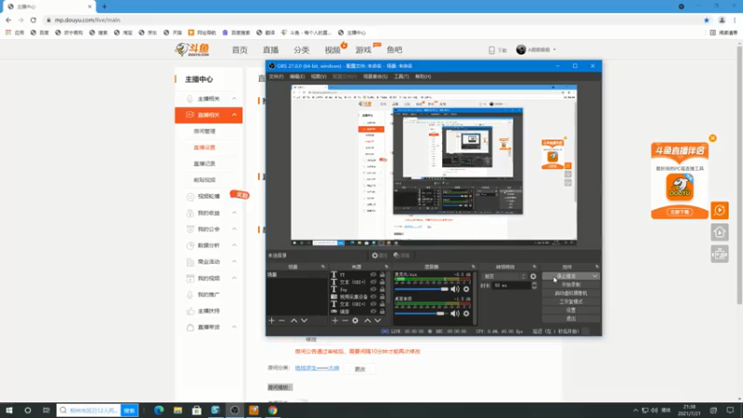Open OBS 场景集合(S) menu
Image resolution: width=743 pixels, height=418 pixels.
375,76
